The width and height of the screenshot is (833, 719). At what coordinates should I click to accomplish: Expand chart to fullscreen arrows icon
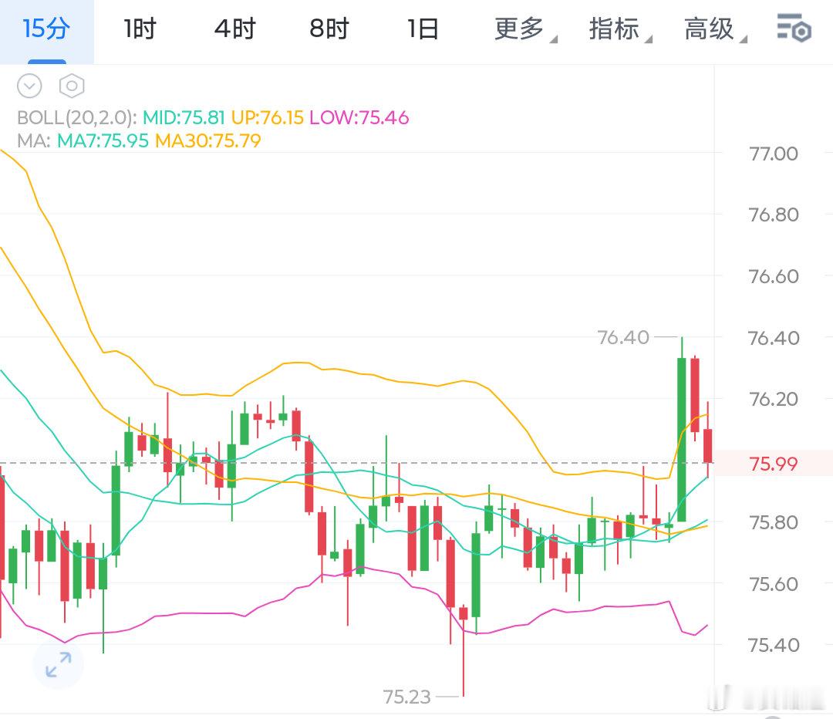(x=58, y=665)
